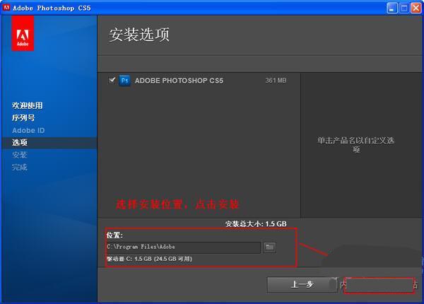Click the 361 MB size value
The height and width of the screenshot is (304, 424).
pos(276,81)
